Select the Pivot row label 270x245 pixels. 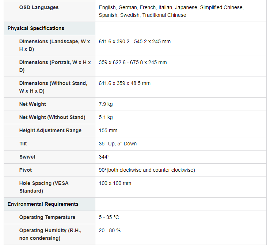[26, 170]
